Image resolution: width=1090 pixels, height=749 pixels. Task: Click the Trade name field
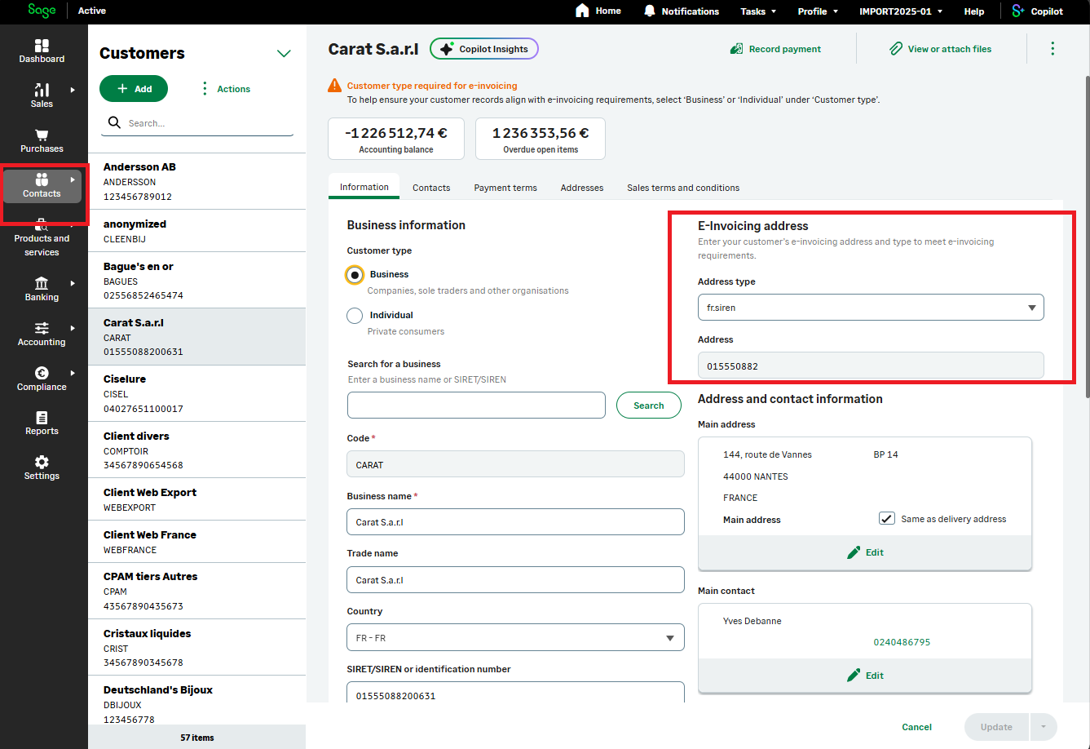515,580
